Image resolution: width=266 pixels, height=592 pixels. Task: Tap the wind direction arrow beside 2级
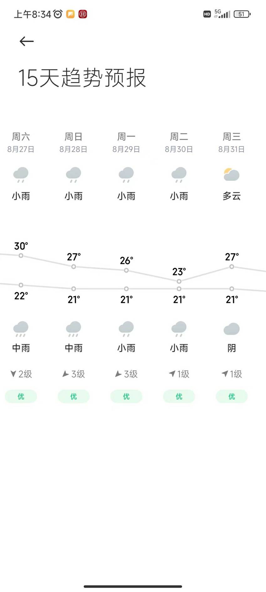(x=13, y=374)
